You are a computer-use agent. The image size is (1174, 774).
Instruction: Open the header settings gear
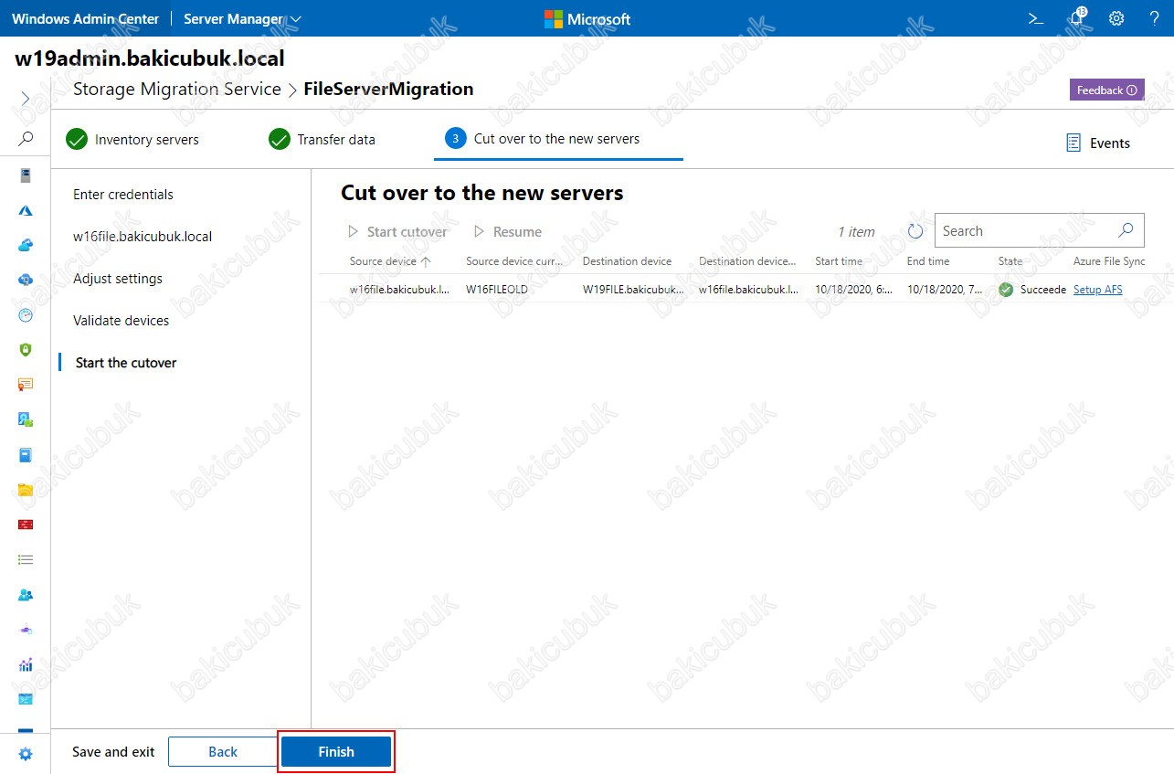pos(1116,18)
